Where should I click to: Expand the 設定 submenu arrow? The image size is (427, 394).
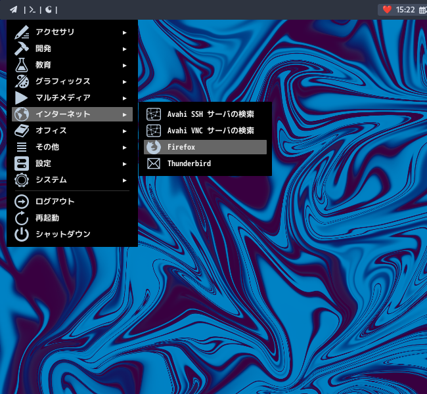coord(124,164)
